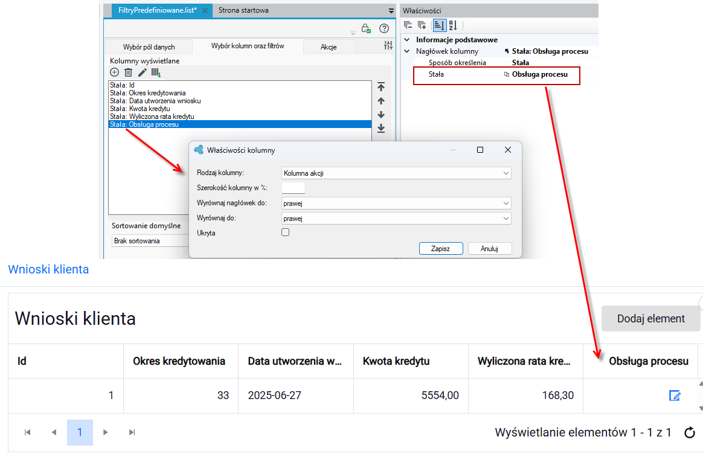Open the Wybór pól danych tab
703x454 pixels.
coord(149,46)
